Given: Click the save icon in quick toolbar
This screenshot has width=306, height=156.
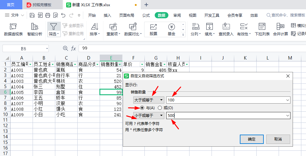Looking at the screenshot, I should click(32, 15).
